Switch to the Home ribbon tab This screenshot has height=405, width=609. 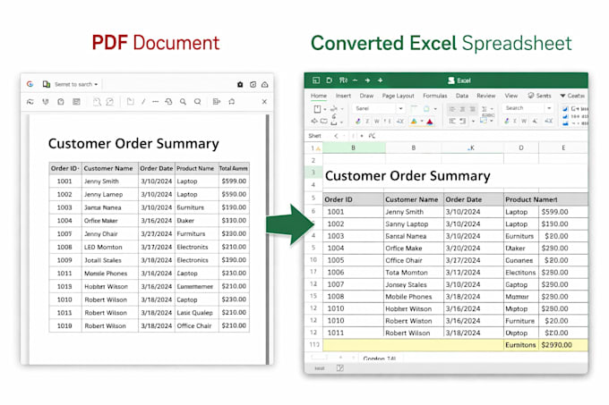319,96
